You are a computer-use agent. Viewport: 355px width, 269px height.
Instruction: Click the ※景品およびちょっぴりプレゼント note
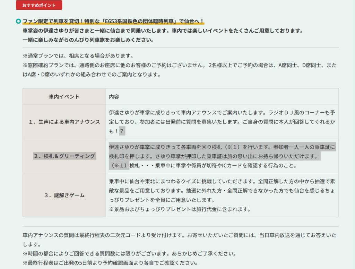(x=180, y=209)
